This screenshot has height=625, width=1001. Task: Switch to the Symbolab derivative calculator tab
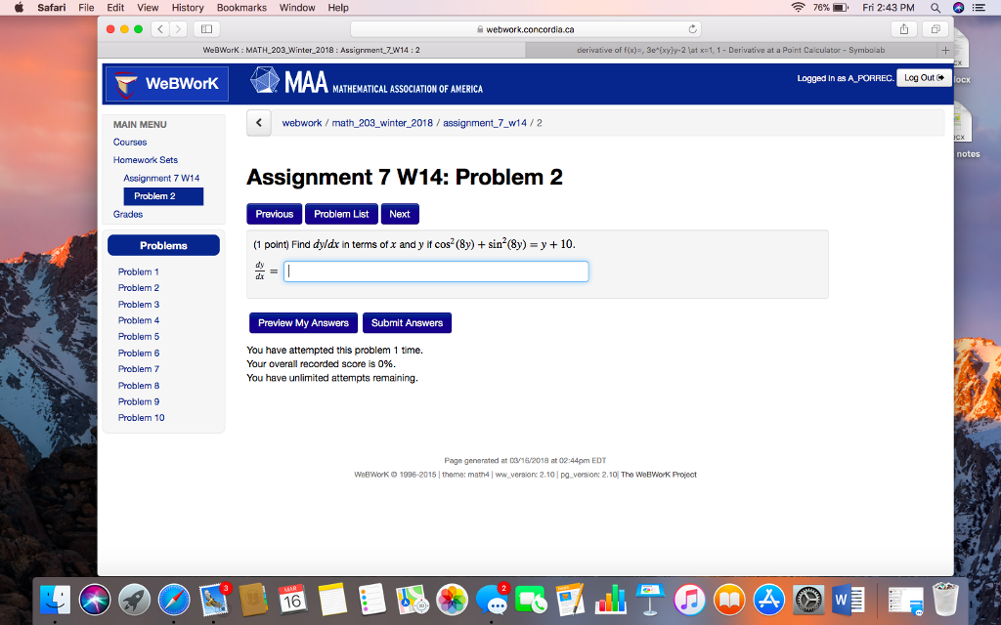(730, 50)
